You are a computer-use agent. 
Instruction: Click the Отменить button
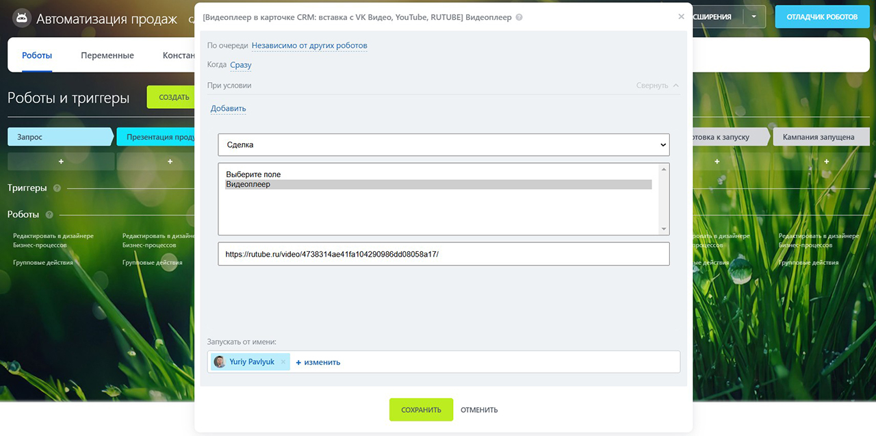point(479,410)
